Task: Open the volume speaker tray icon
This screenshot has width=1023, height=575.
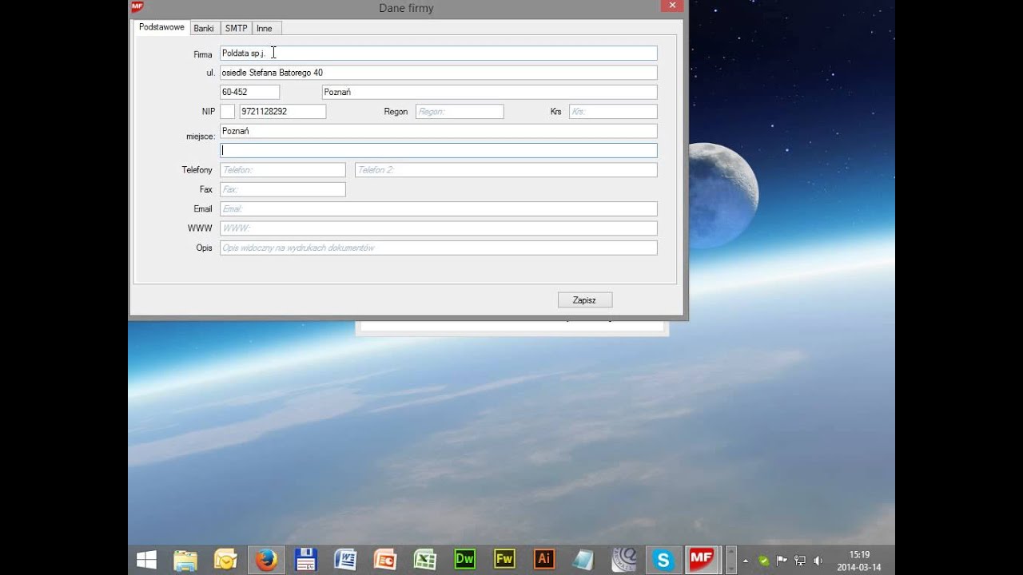Action: pos(818,561)
